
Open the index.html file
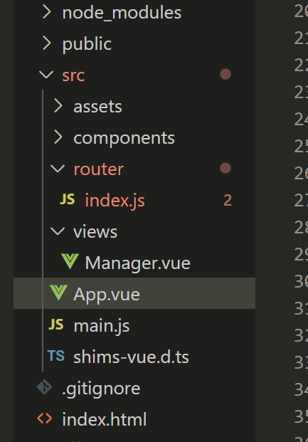click(x=105, y=419)
